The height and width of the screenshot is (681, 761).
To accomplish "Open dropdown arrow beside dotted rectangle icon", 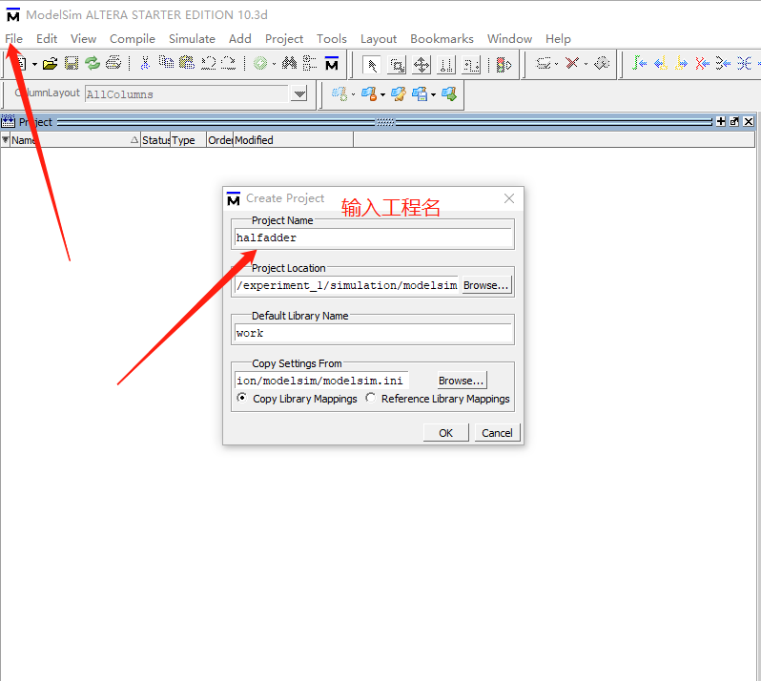I will (x=556, y=64).
